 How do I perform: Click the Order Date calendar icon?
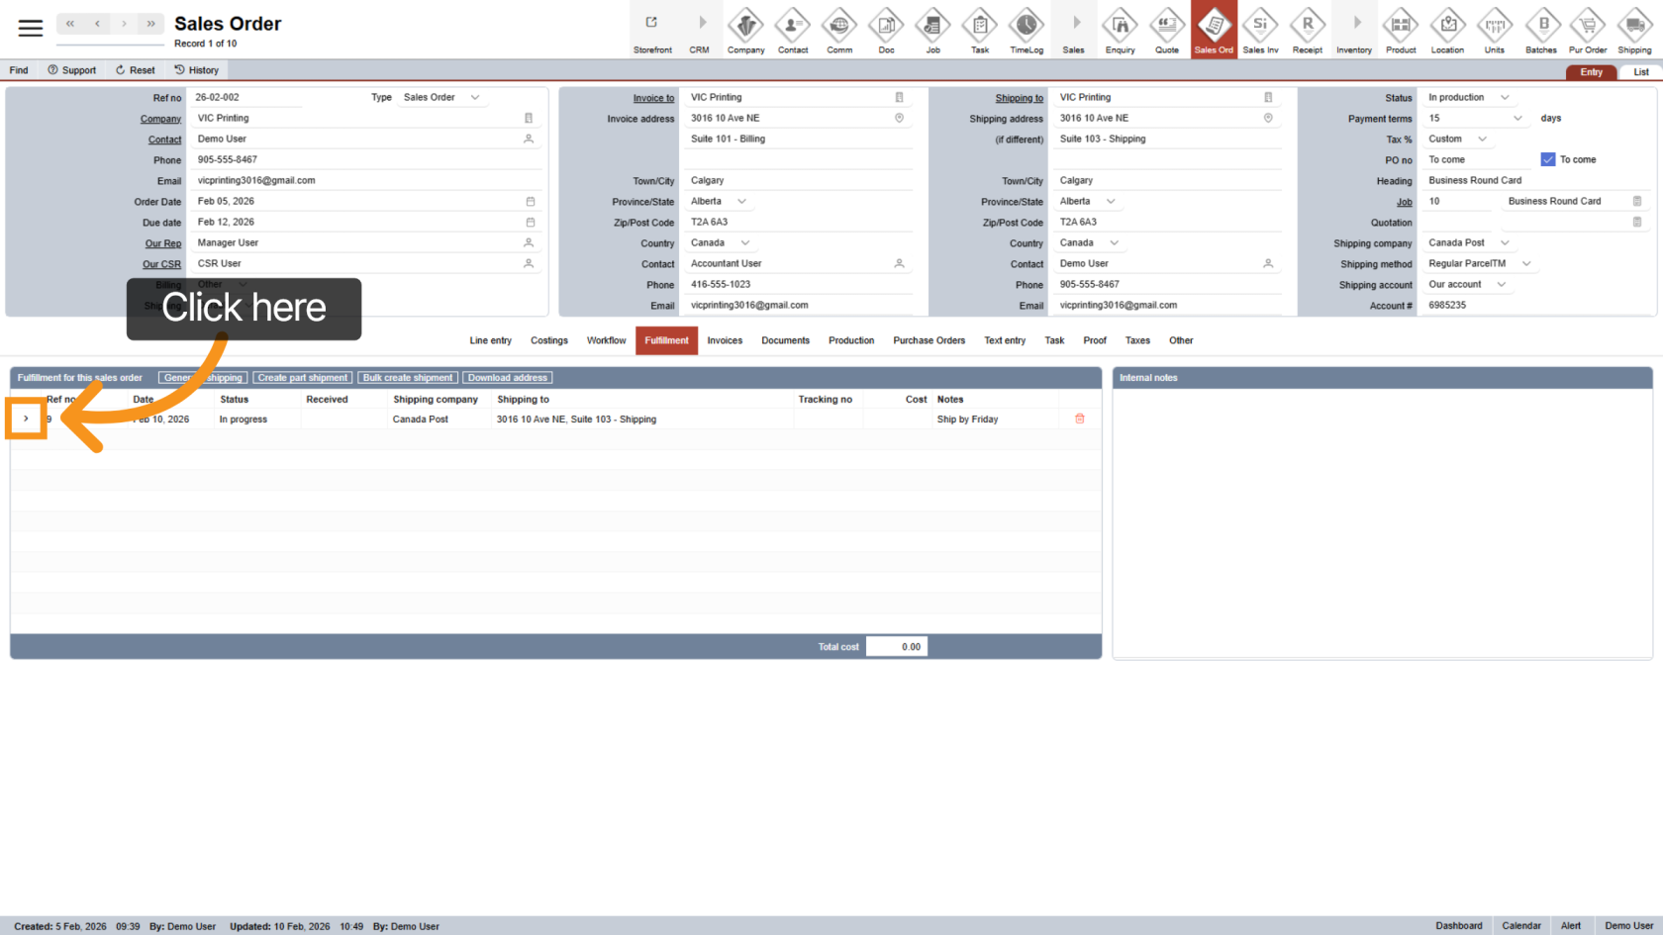[531, 202]
